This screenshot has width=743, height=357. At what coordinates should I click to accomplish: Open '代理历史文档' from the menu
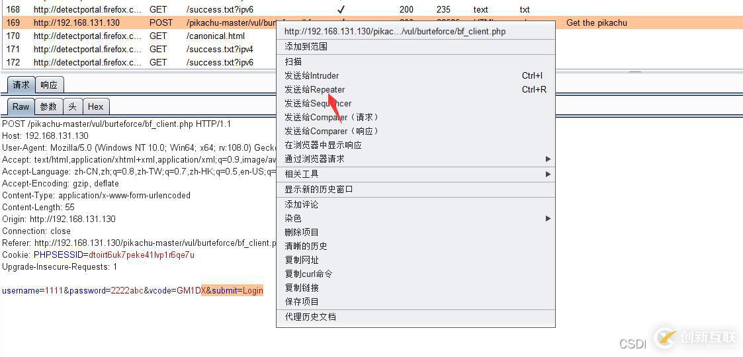(x=415, y=317)
